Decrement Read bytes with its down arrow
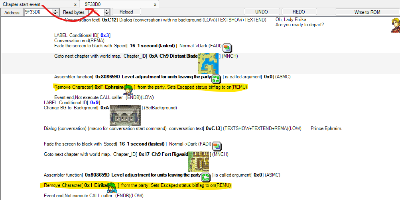The height and width of the screenshot is (200, 400). pos(107,14)
